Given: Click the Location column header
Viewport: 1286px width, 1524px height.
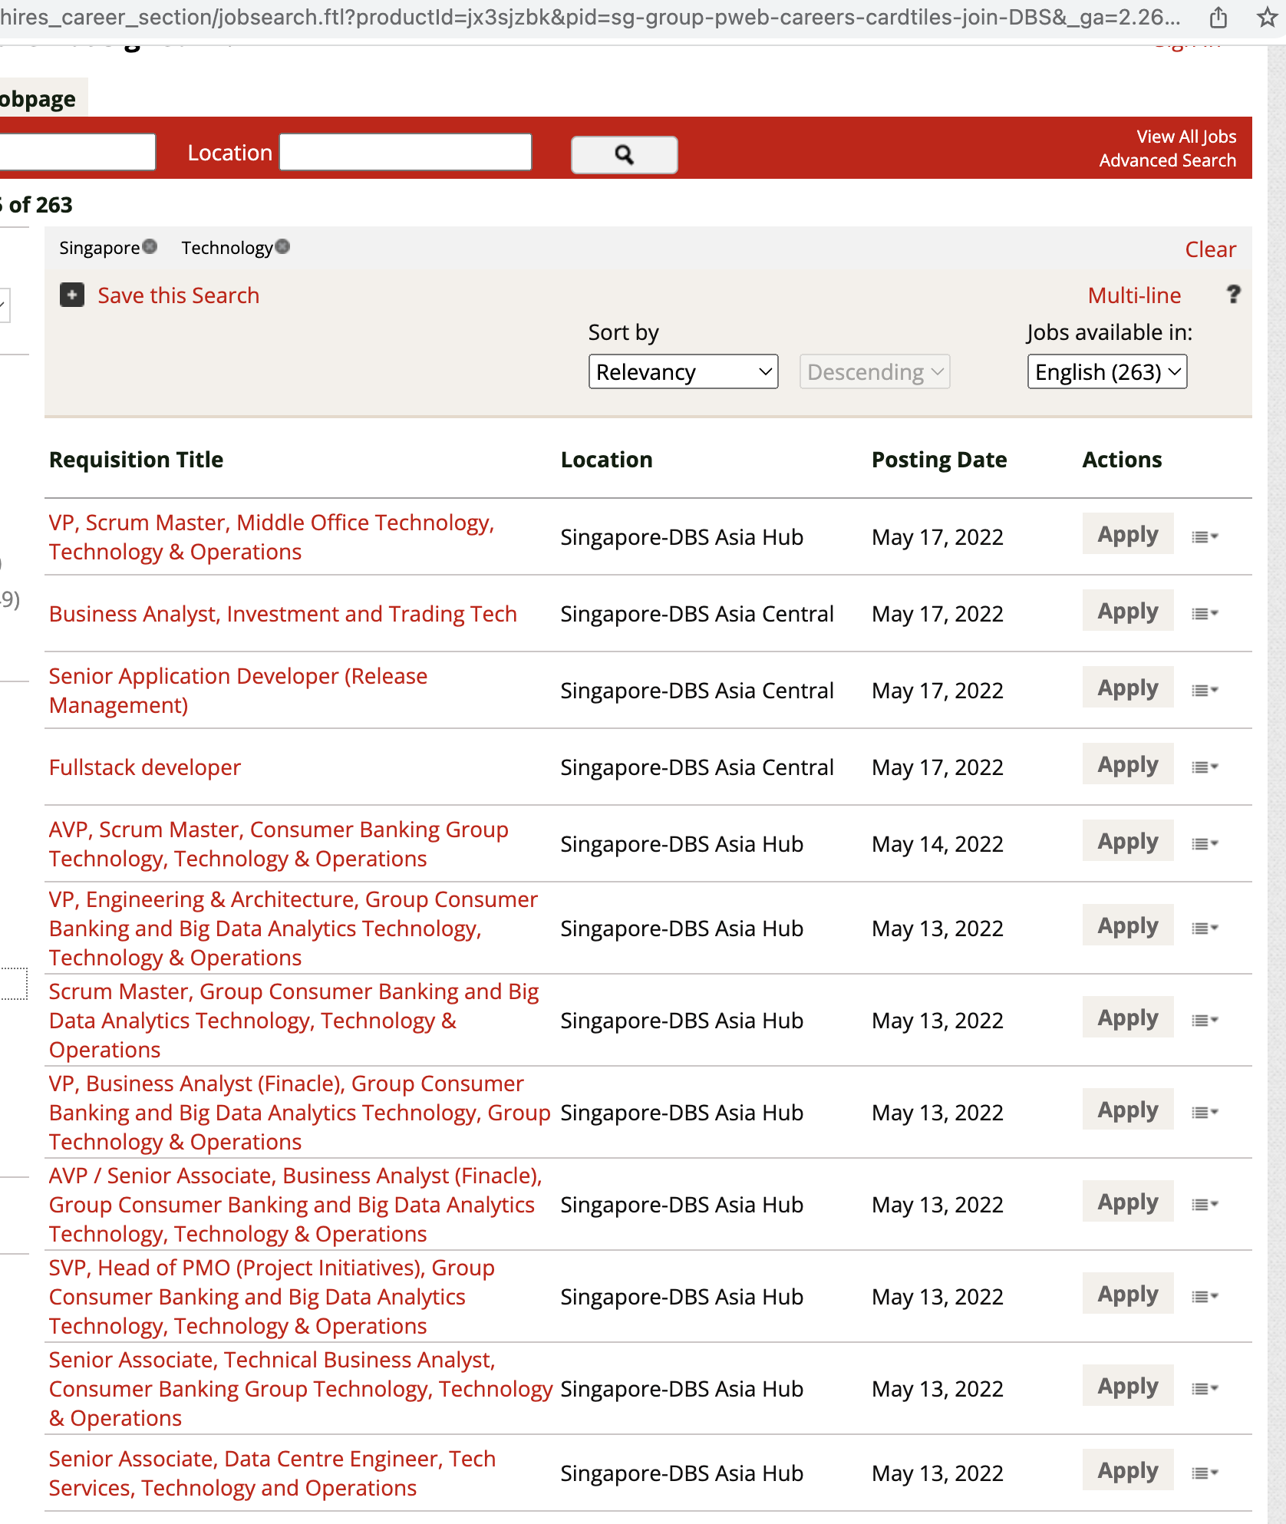Looking at the screenshot, I should (606, 460).
